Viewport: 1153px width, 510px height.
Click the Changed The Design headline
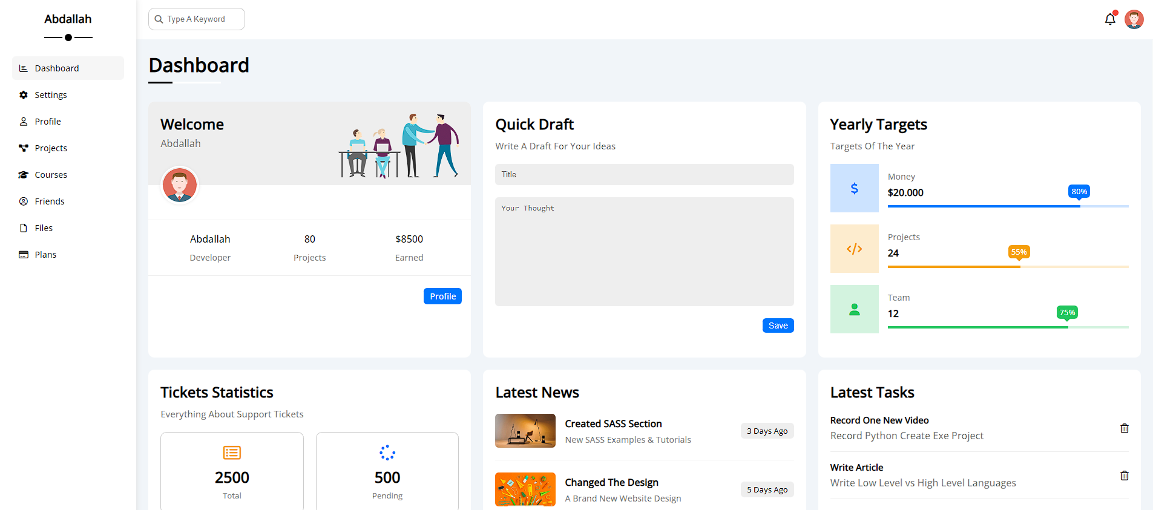(611, 482)
